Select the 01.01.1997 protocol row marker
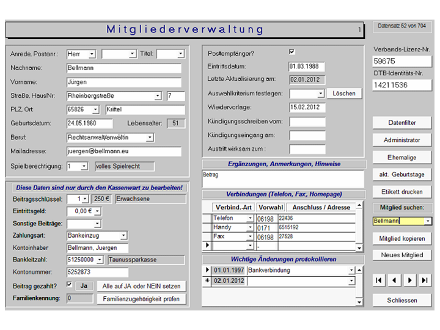440x330 pixels. 207,270
